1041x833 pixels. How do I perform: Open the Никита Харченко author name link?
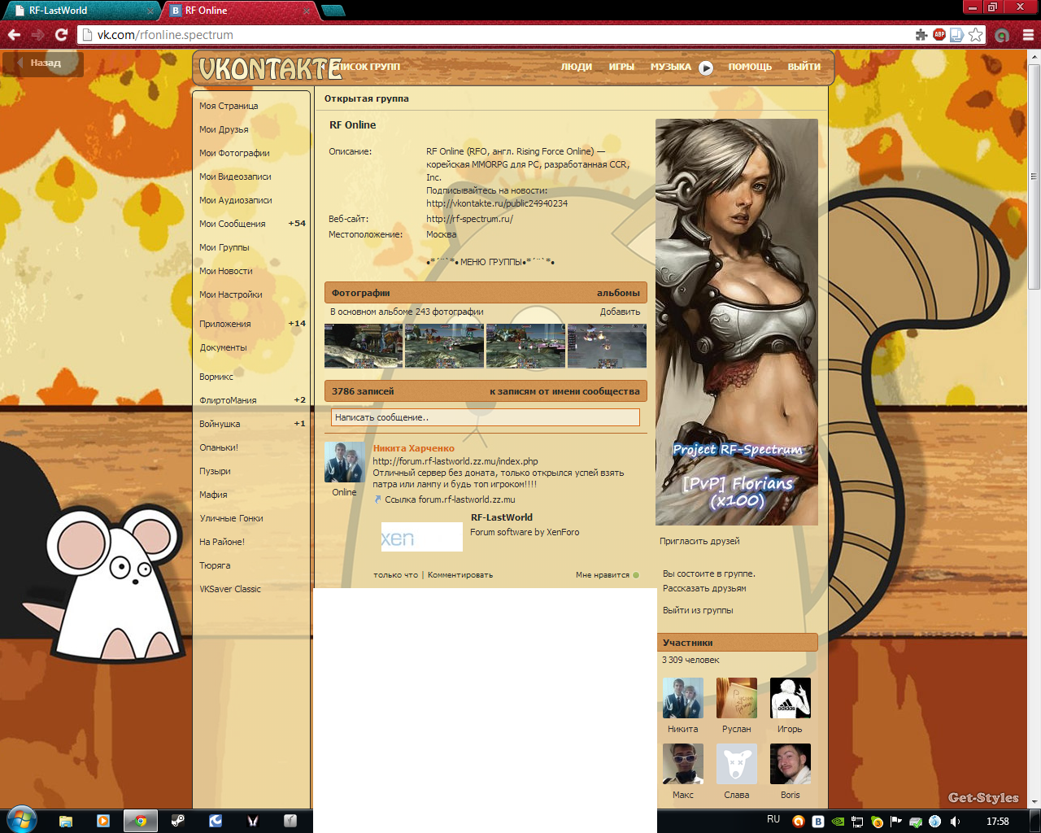coord(413,448)
